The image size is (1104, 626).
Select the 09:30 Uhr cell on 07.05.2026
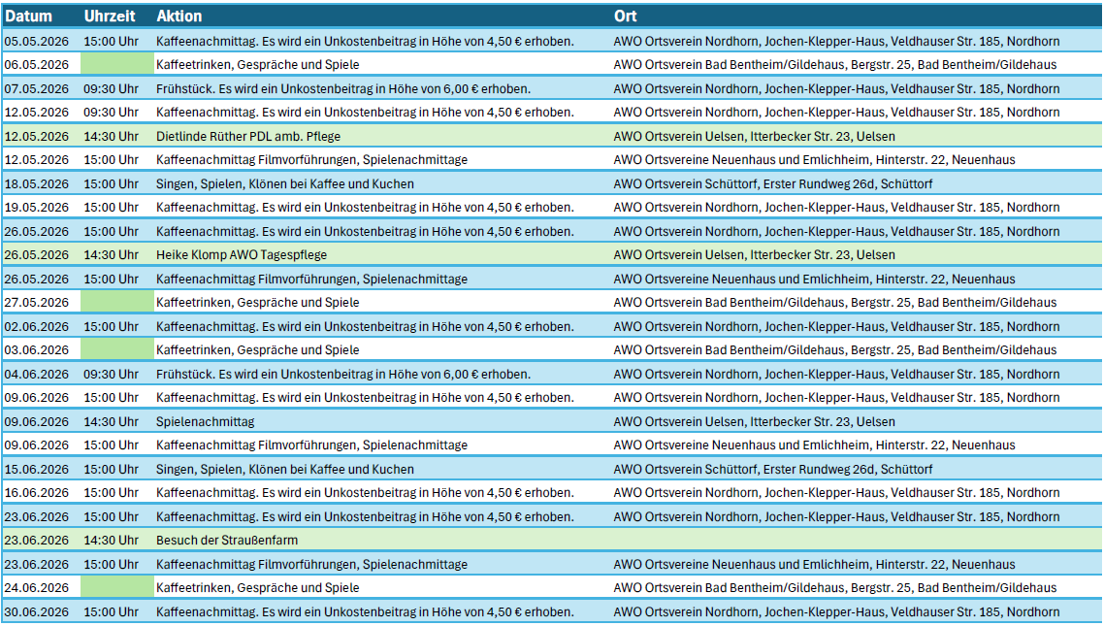click(x=111, y=88)
